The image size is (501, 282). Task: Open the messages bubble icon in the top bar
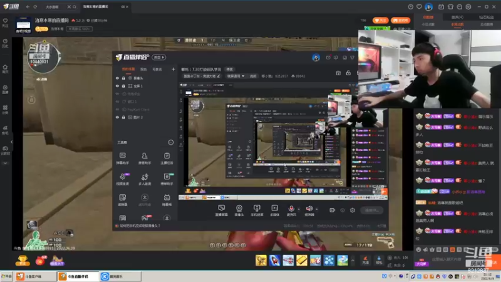pyautogui.click(x=460, y=7)
